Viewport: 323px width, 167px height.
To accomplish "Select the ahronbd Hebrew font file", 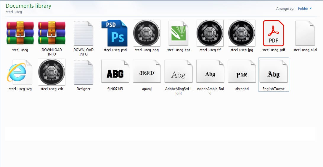I will [242, 72].
